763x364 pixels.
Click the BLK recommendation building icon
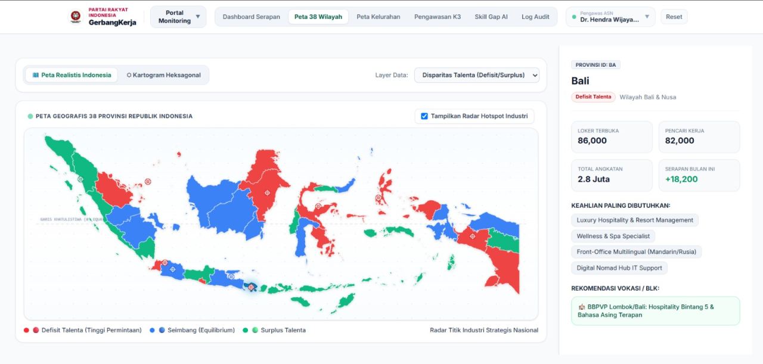pos(582,307)
